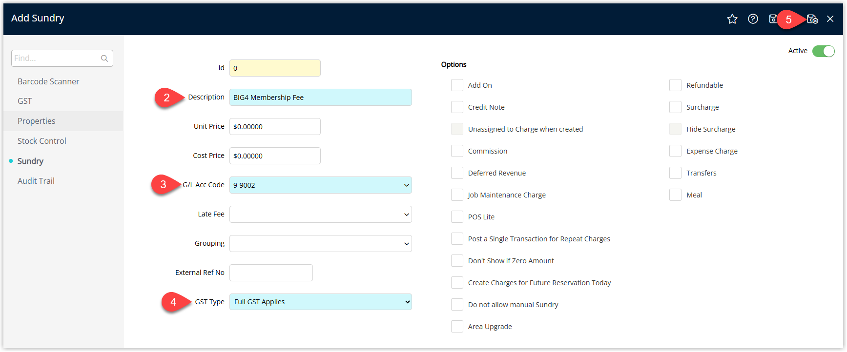The width and height of the screenshot is (847, 352).
Task: Check the Area Upgrade option
Action: 457,327
